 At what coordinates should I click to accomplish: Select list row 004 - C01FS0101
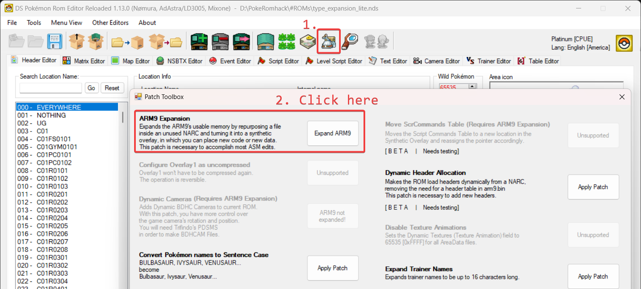tap(67, 139)
